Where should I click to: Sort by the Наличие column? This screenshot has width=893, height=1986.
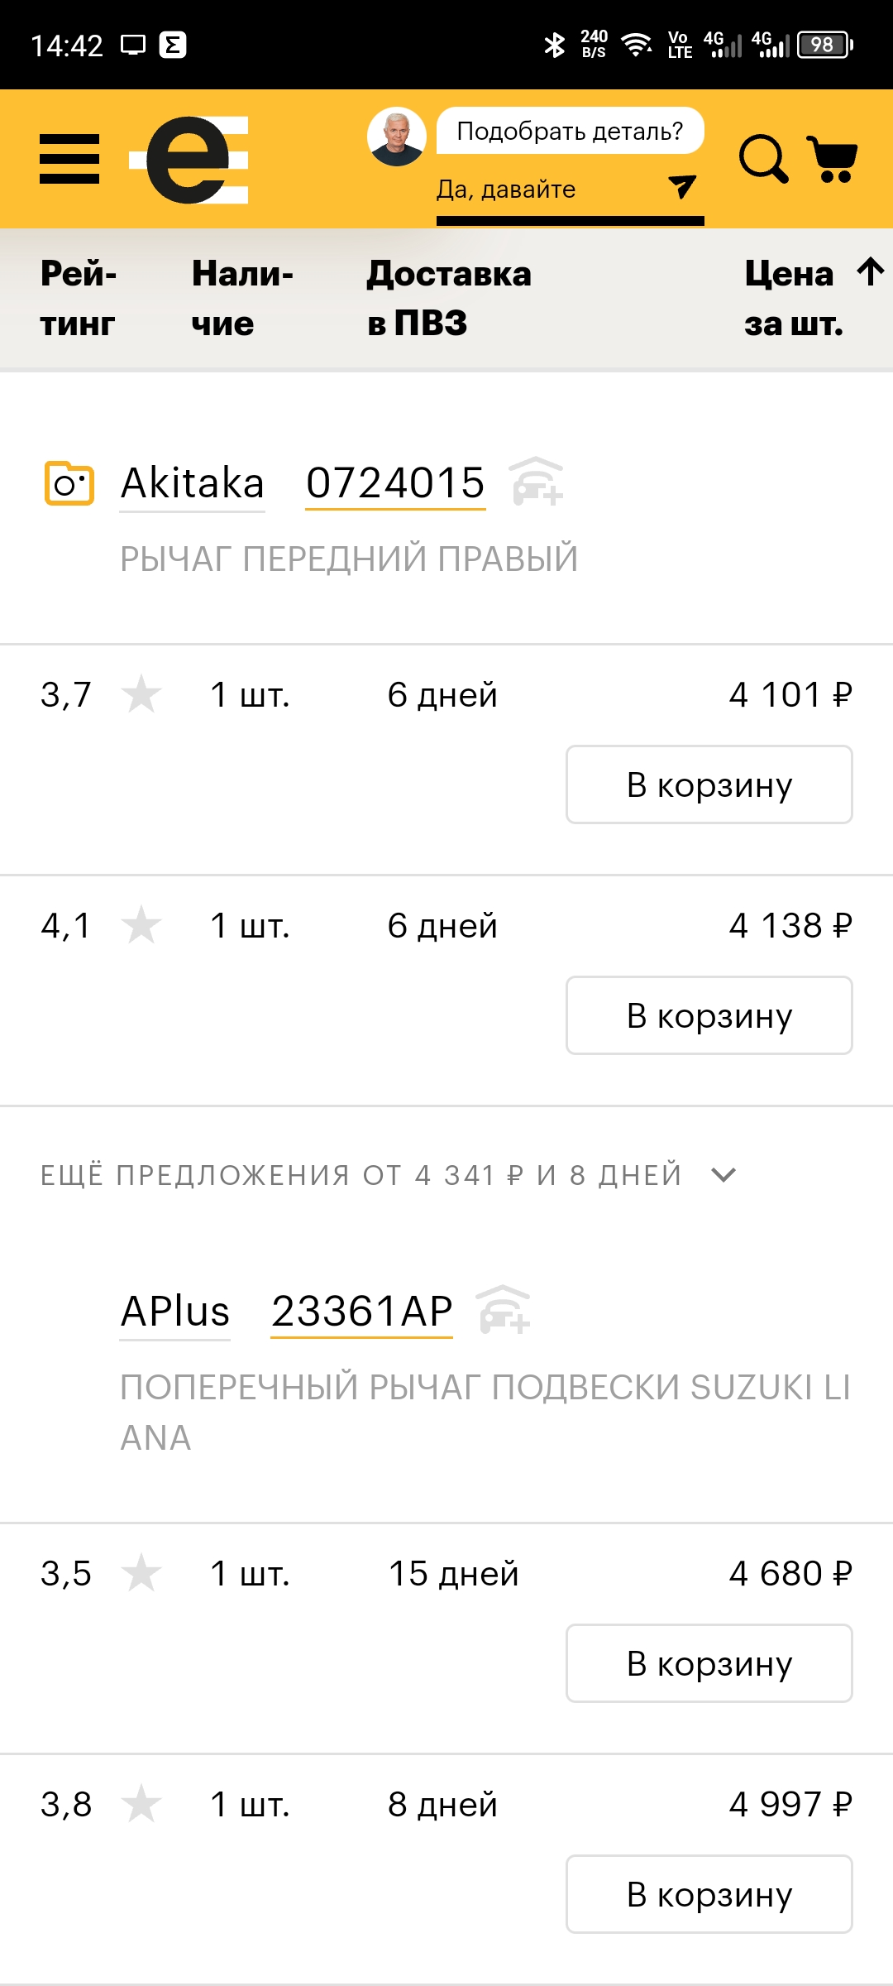click(x=241, y=298)
